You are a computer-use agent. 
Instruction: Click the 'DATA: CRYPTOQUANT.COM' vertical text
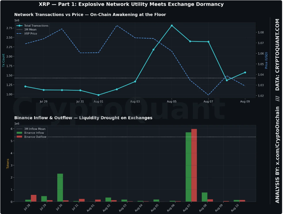point(277,55)
